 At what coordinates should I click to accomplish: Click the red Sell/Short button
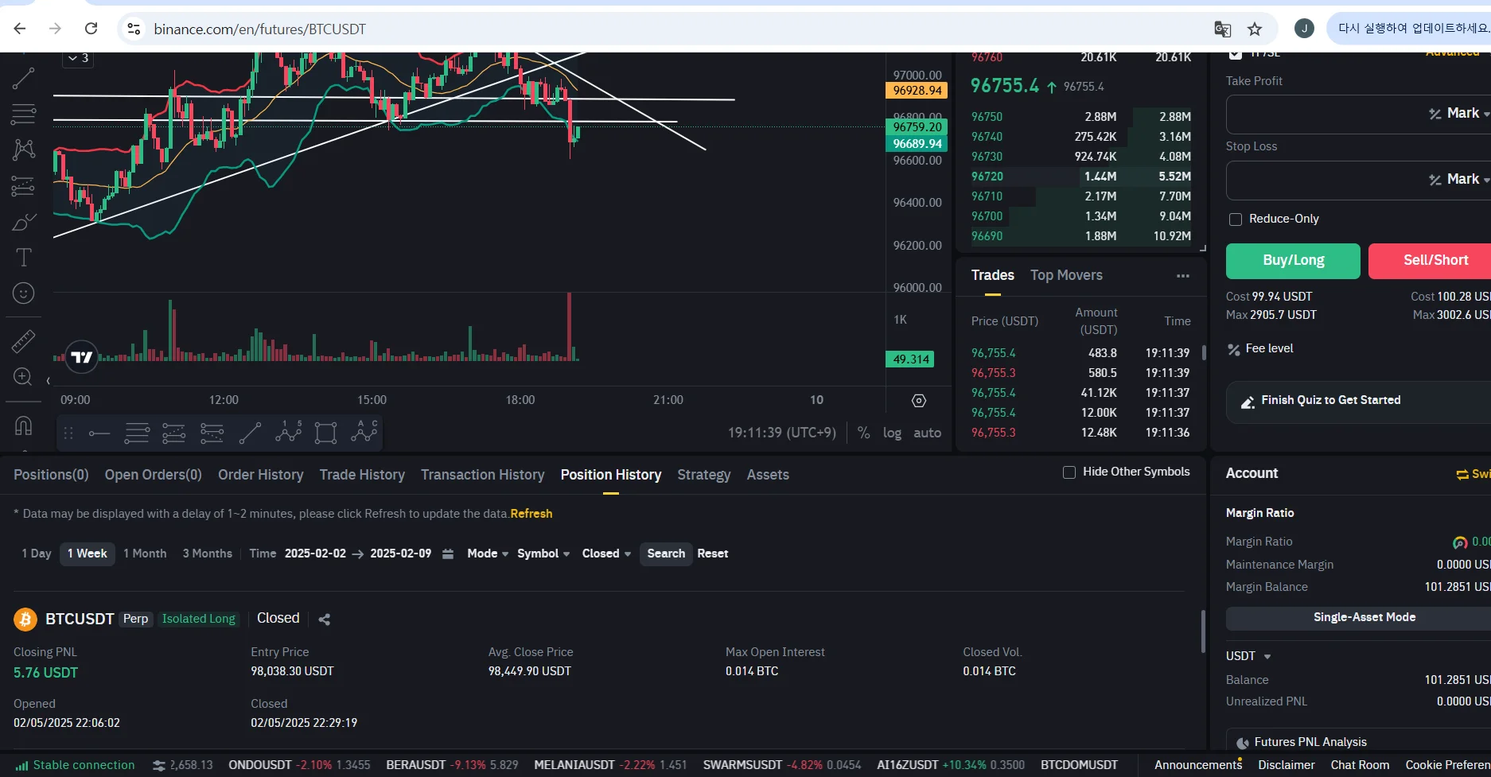pyautogui.click(x=1430, y=261)
